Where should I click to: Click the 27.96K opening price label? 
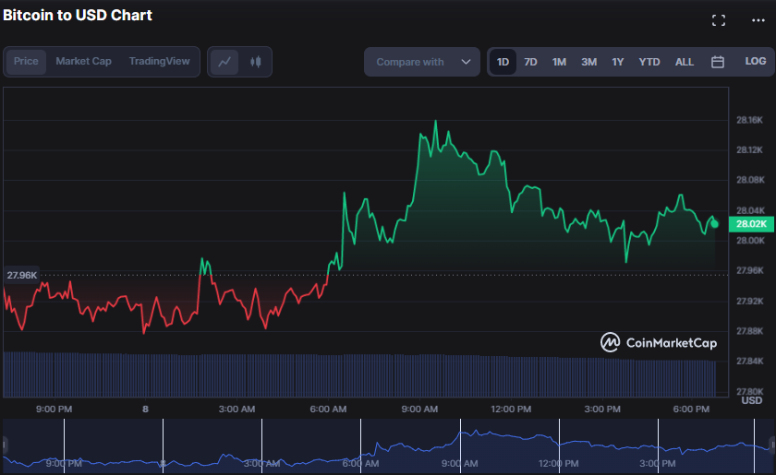(x=22, y=275)
